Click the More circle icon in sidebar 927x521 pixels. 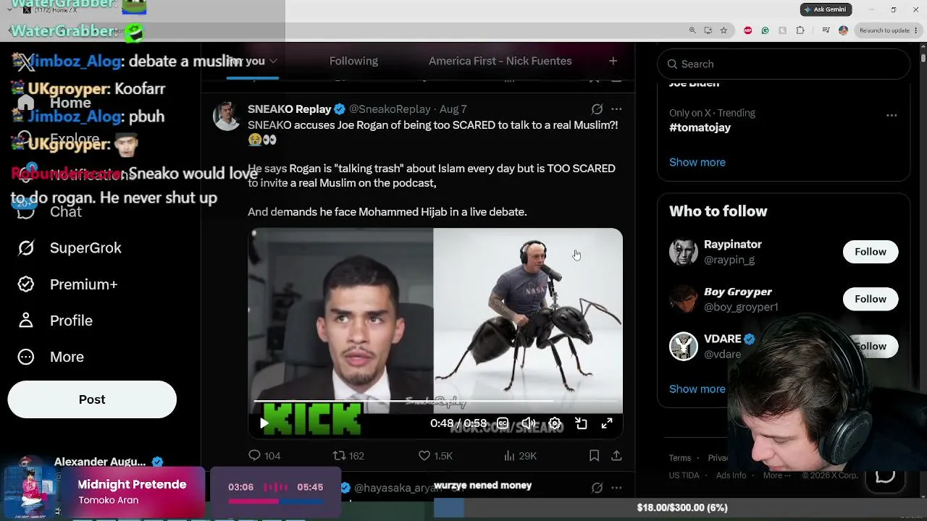click(26, 357)
